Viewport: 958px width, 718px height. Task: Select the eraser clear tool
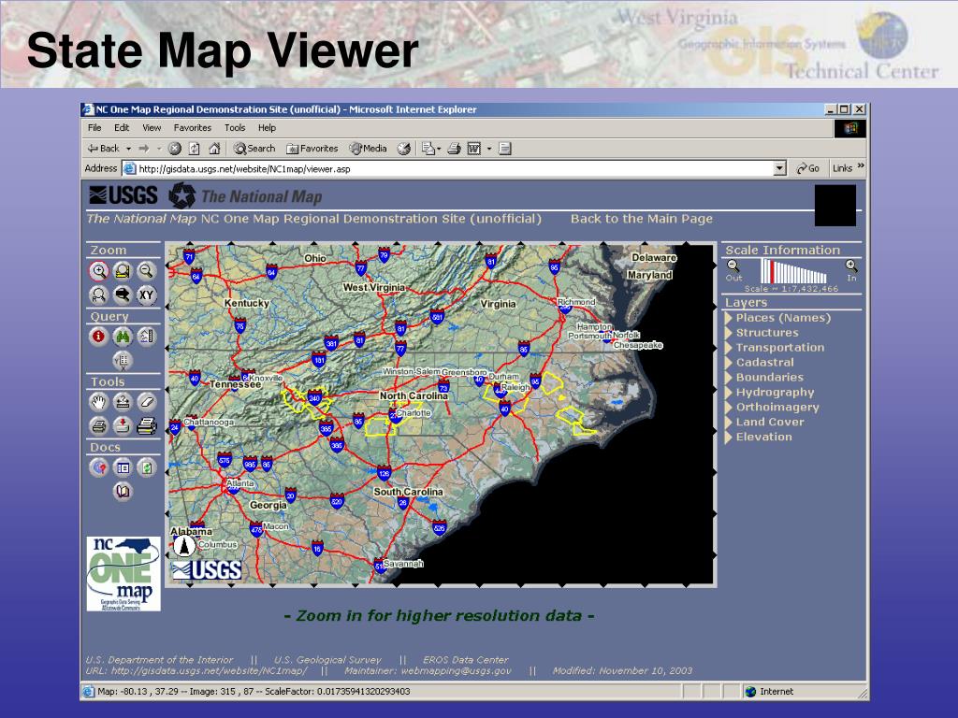pyautogui.click(x=146, y=402)
